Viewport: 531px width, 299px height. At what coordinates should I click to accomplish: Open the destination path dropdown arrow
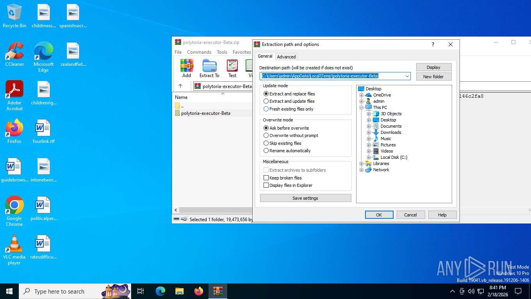coord(407,76)
